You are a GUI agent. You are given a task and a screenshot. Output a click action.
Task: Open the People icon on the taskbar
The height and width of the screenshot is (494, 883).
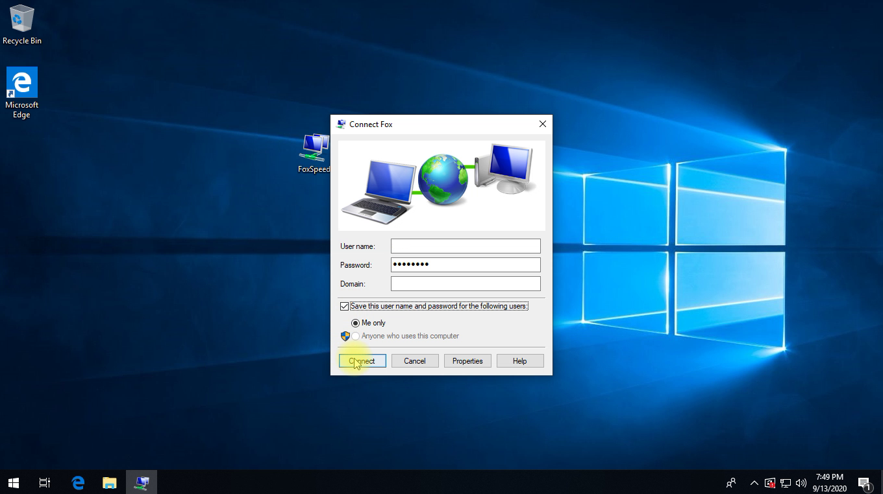point(731,483)
